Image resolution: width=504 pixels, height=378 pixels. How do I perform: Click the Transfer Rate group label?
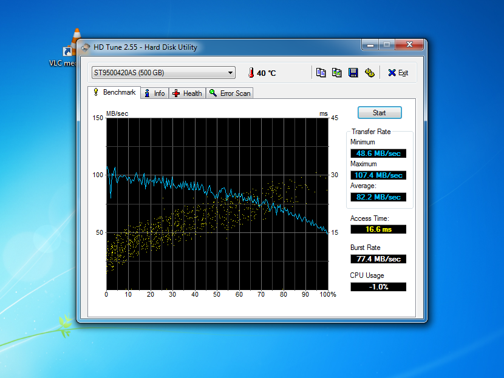[371, 132]
